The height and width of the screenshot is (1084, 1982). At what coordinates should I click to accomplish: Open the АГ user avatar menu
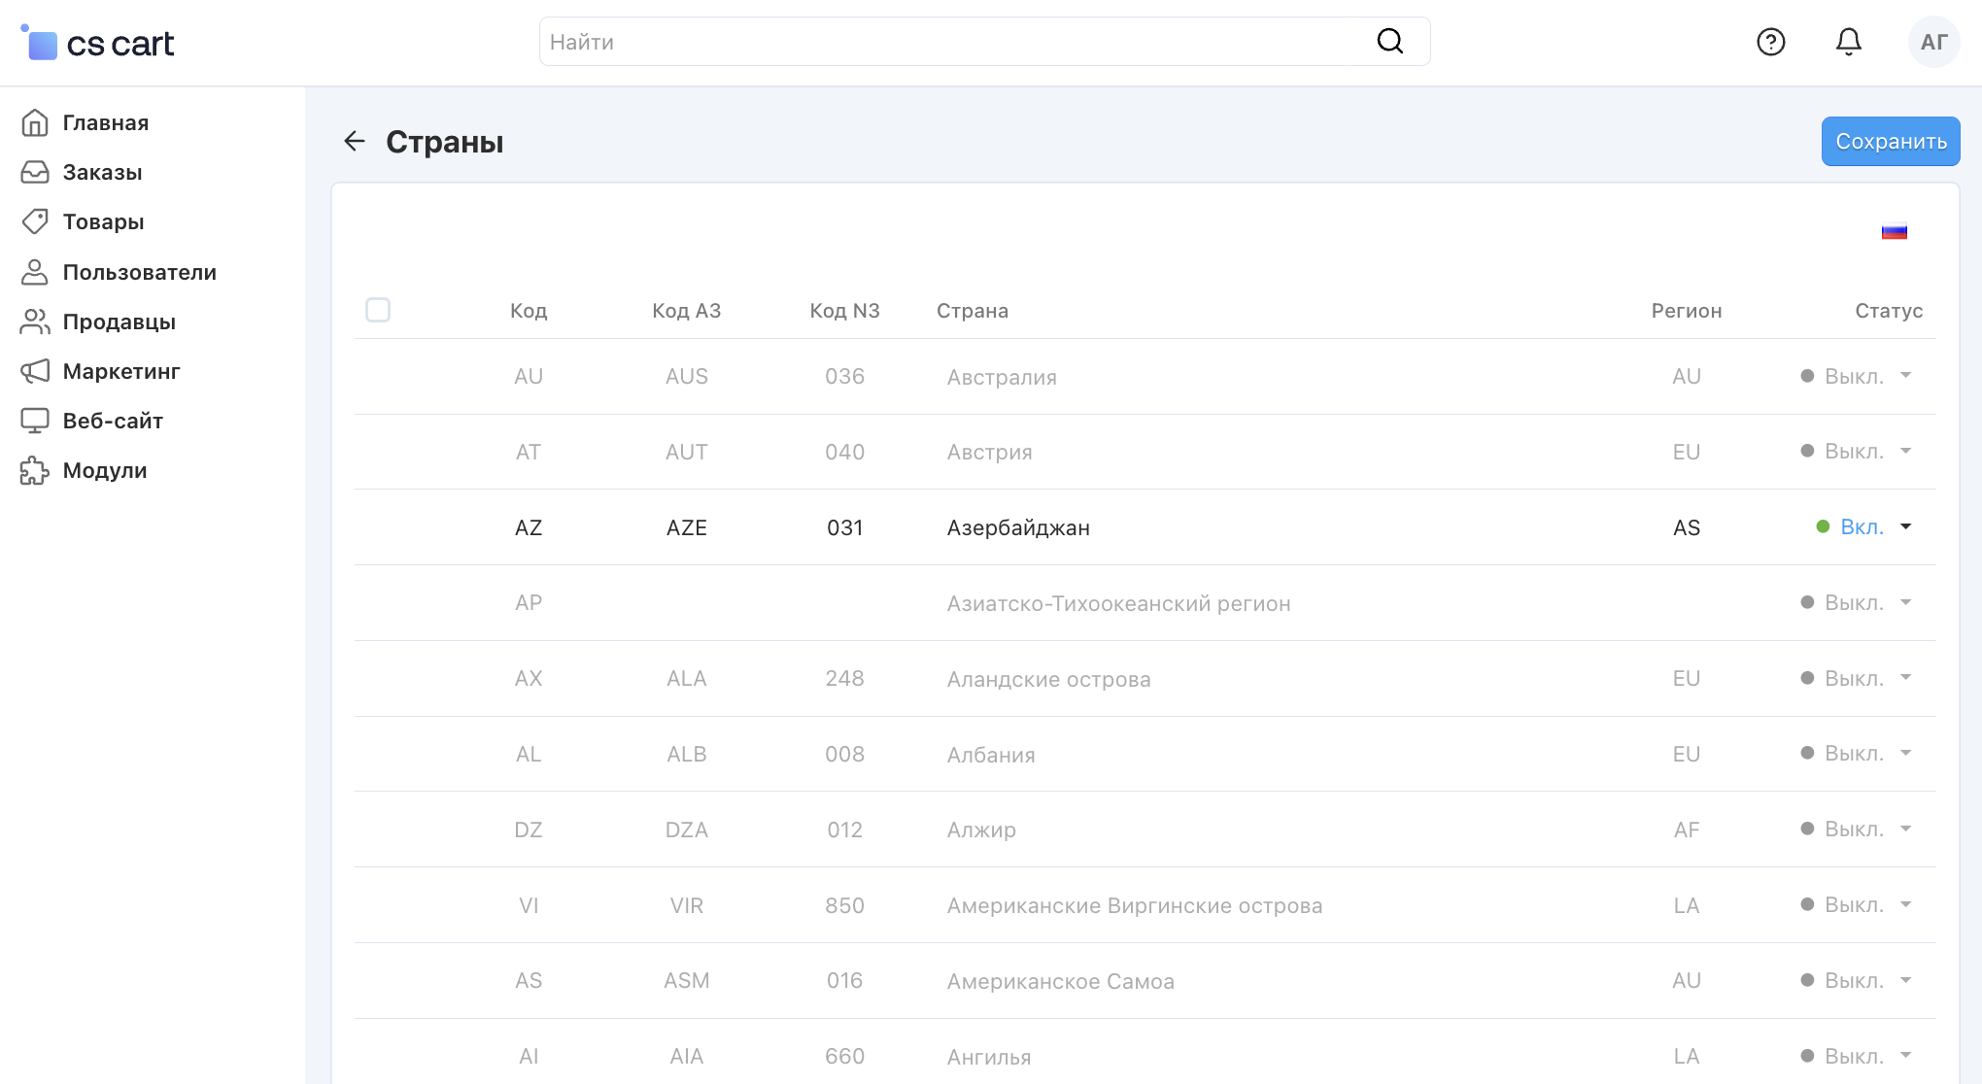pyautogui.click(x=1933, y=42)
